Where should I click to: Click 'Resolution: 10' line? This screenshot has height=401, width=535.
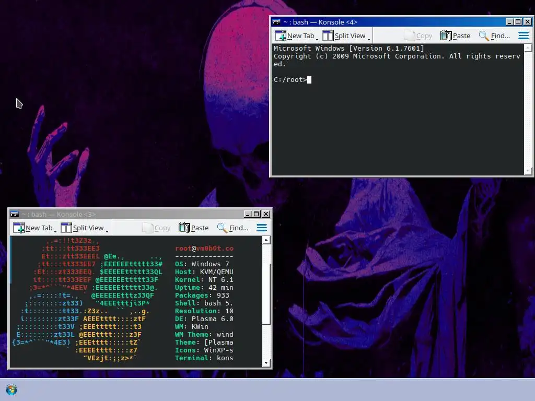(204, 311)
